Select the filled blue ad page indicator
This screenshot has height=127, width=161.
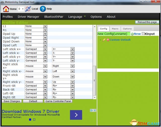coord(30,119)
